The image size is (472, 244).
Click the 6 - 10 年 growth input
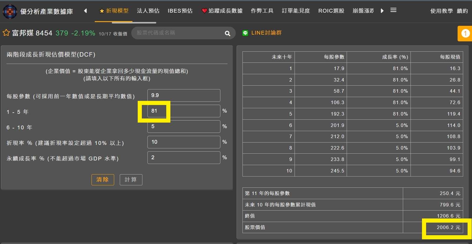[184, 126]
